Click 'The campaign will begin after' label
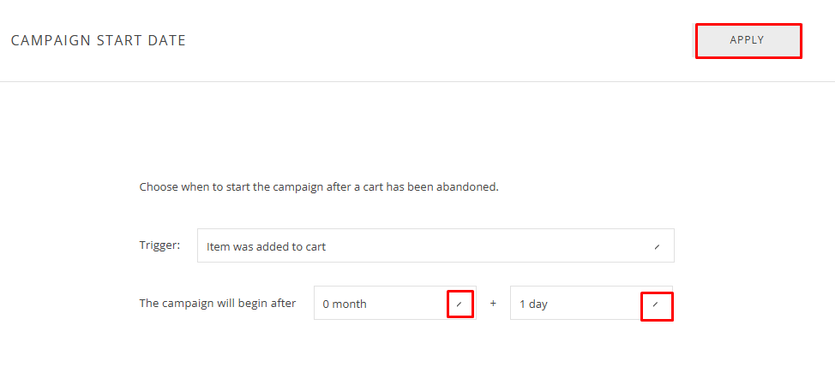 pos(218,303)
